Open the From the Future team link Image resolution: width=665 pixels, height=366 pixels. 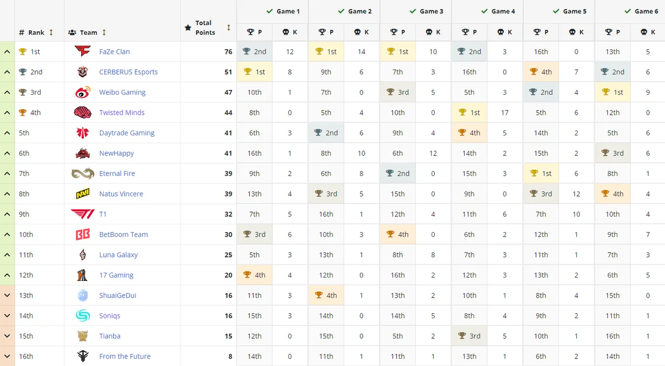[x=125, y=356]
